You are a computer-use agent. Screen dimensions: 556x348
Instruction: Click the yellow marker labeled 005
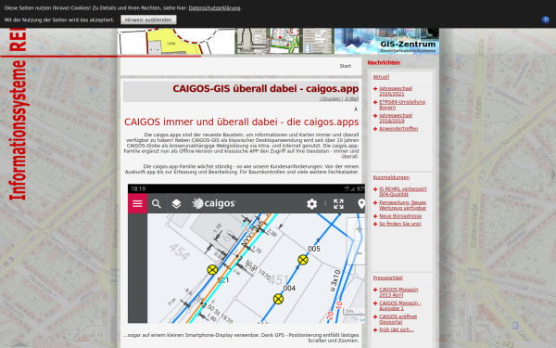pyautogui.click(x=303, y=260)
